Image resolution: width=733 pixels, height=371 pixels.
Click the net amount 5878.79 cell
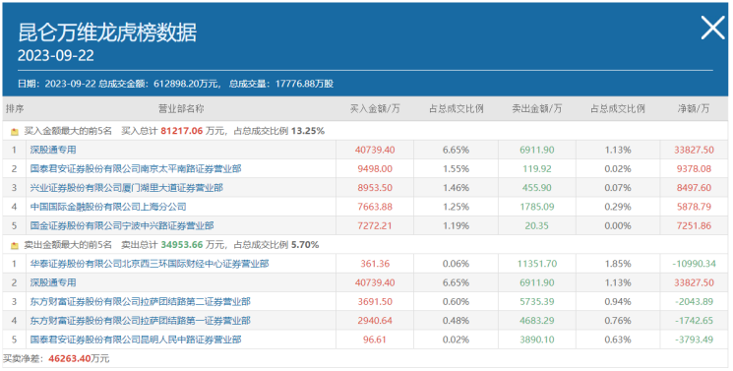[x=694, y=207]
